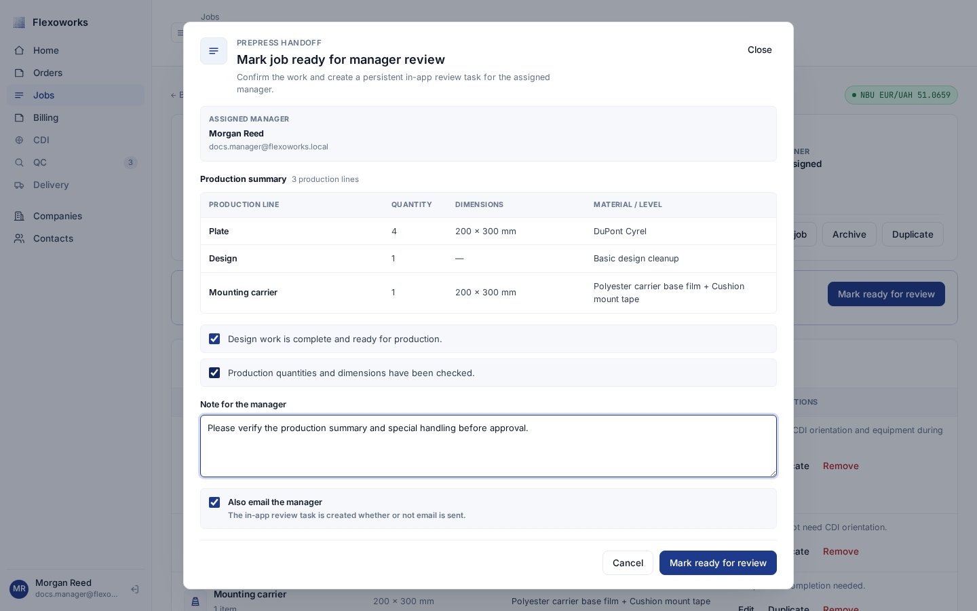The height and width of the screenshot is (611, 977).
Task: Click the QC magnifier icon
Action: tap(19, 162)
